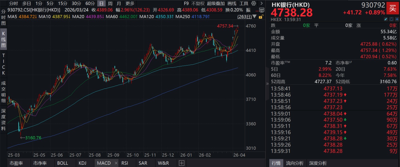Select the 分时图 side view
The width and height of the screenshot is (400, 167).
click(4, 17)
